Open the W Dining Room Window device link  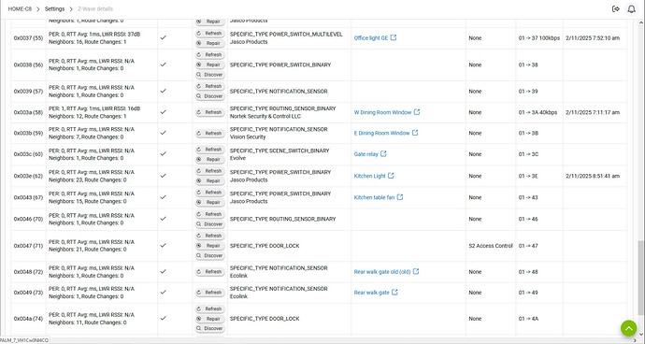[x=382, y=112]
